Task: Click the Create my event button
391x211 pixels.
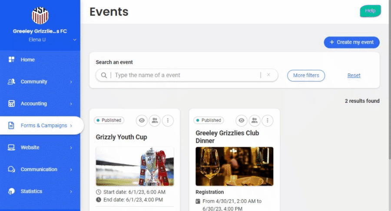Action: coord(351,42)
